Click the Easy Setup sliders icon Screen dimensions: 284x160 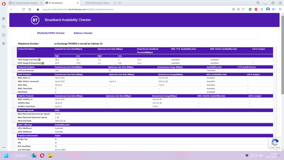point(280,9)
